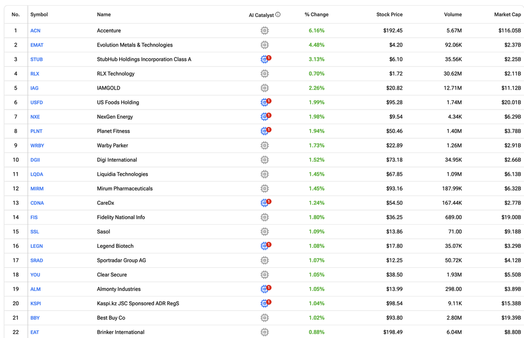
Task: Click the AI Catalyst chip icon for Accenture
Action: (x=265, y=30)
